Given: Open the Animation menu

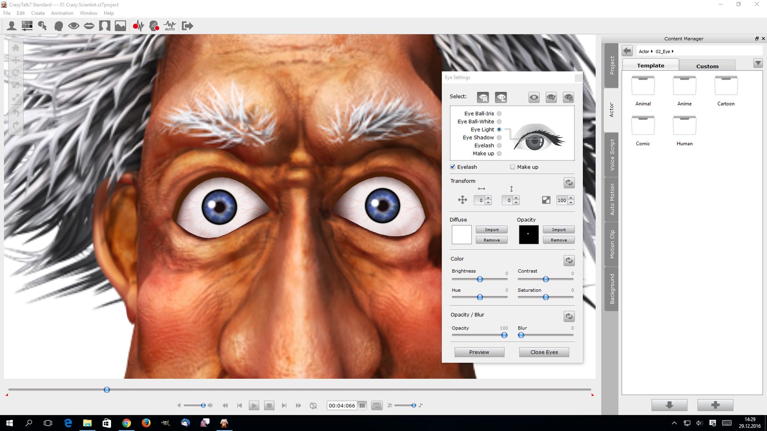Looking at the screenshot, I should (x=62, y=13).
